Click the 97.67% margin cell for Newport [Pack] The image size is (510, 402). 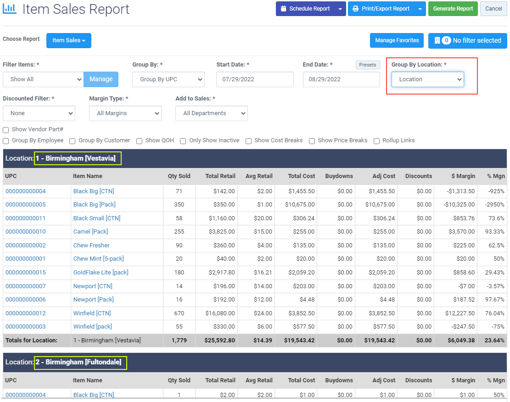495,300
